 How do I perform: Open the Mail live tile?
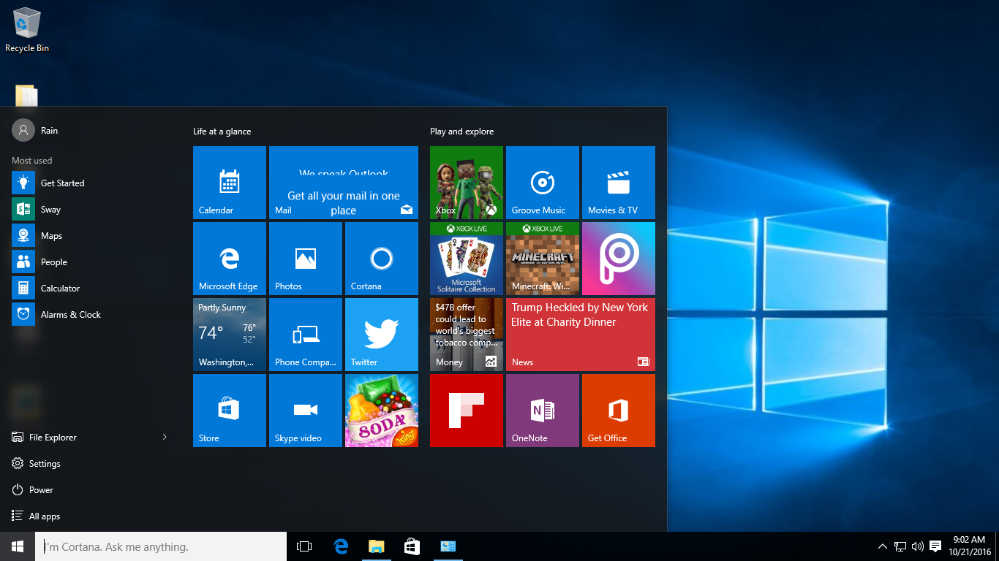coord(344,183)
